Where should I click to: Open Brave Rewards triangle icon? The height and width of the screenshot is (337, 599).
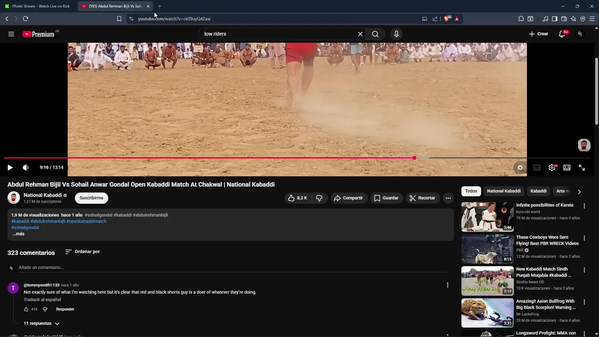[x=457, y=19]
